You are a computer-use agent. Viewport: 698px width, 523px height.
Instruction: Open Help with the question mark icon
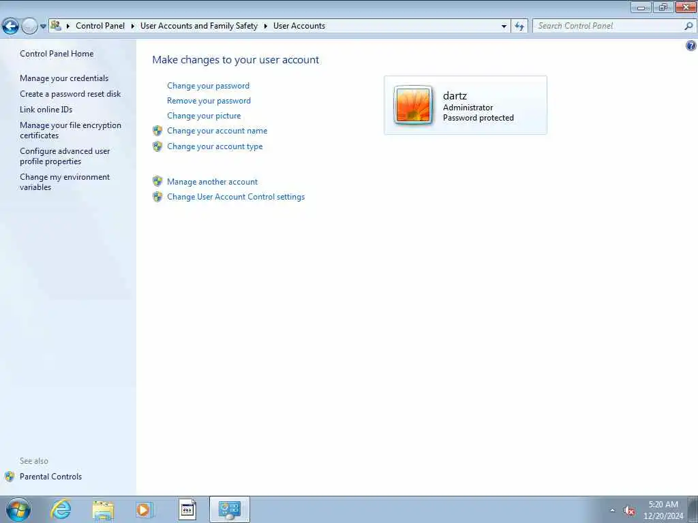pos(691,46)
